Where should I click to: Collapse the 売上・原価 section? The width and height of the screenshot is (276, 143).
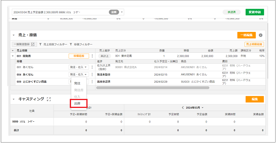coord(13,35)
